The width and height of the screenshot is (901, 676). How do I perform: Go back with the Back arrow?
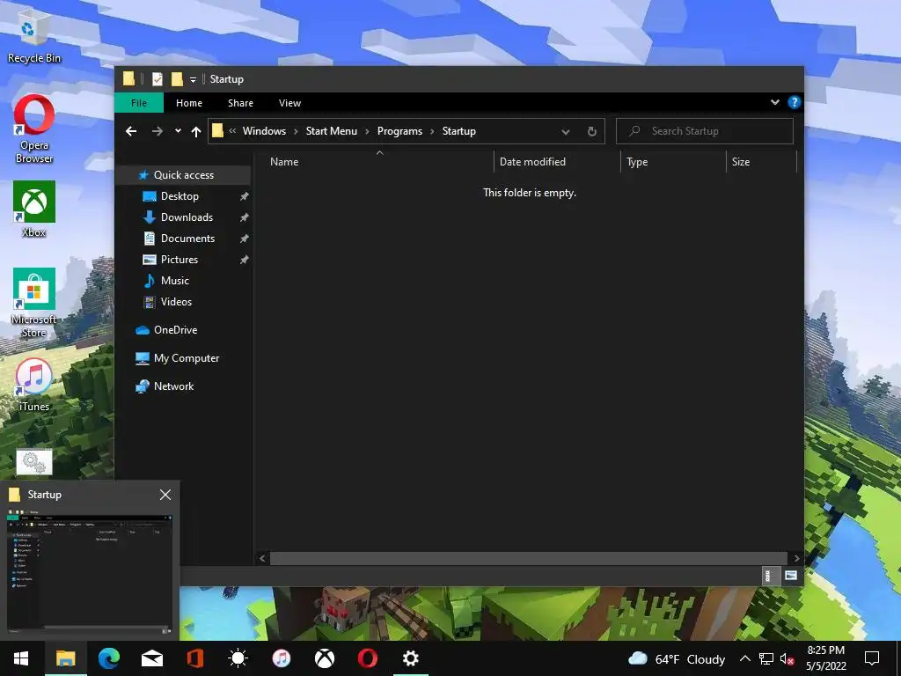131,131
